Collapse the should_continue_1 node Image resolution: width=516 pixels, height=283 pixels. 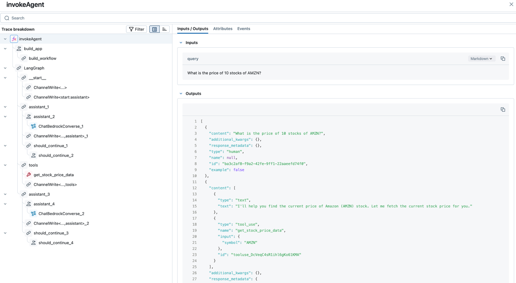(x=5, y=146)
